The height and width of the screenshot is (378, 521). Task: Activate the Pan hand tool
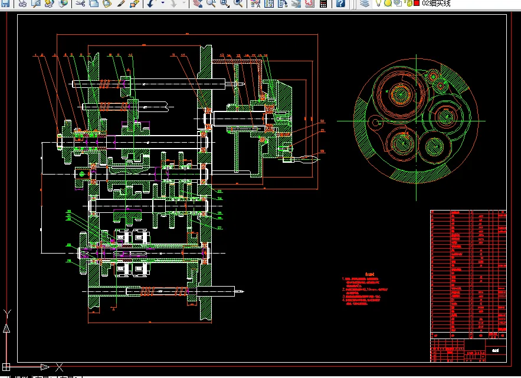[x=196, y=4]
